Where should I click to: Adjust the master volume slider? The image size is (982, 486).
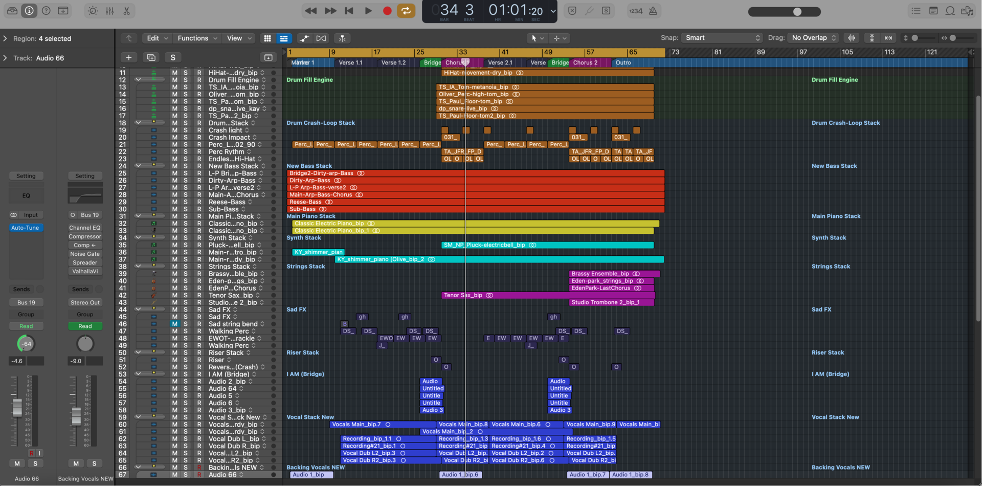pos(796,11)
